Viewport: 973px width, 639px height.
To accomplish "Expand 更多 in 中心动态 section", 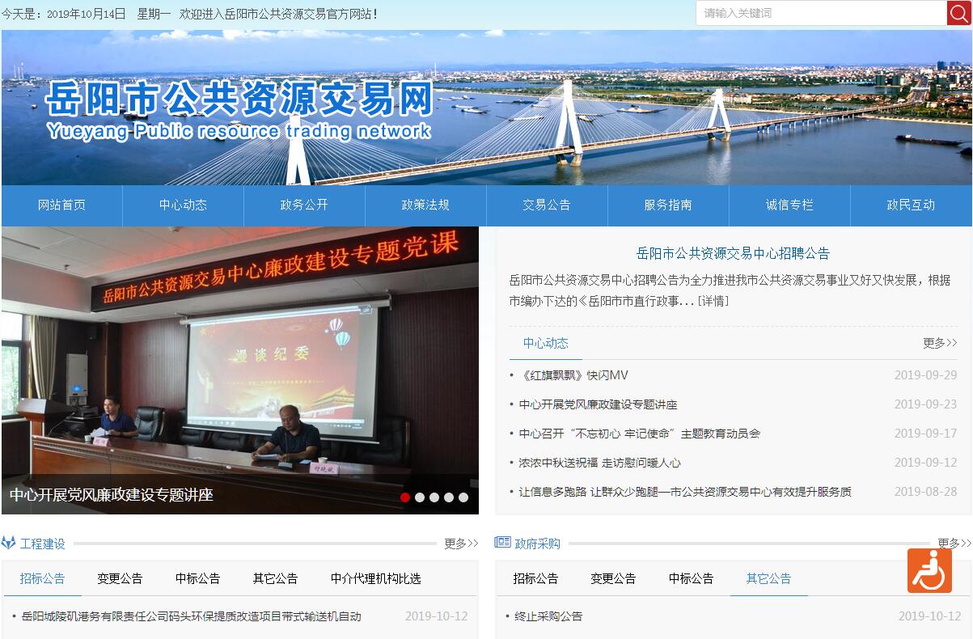I will [939, 343].
